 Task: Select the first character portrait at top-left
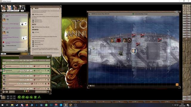tap(4, 8)
